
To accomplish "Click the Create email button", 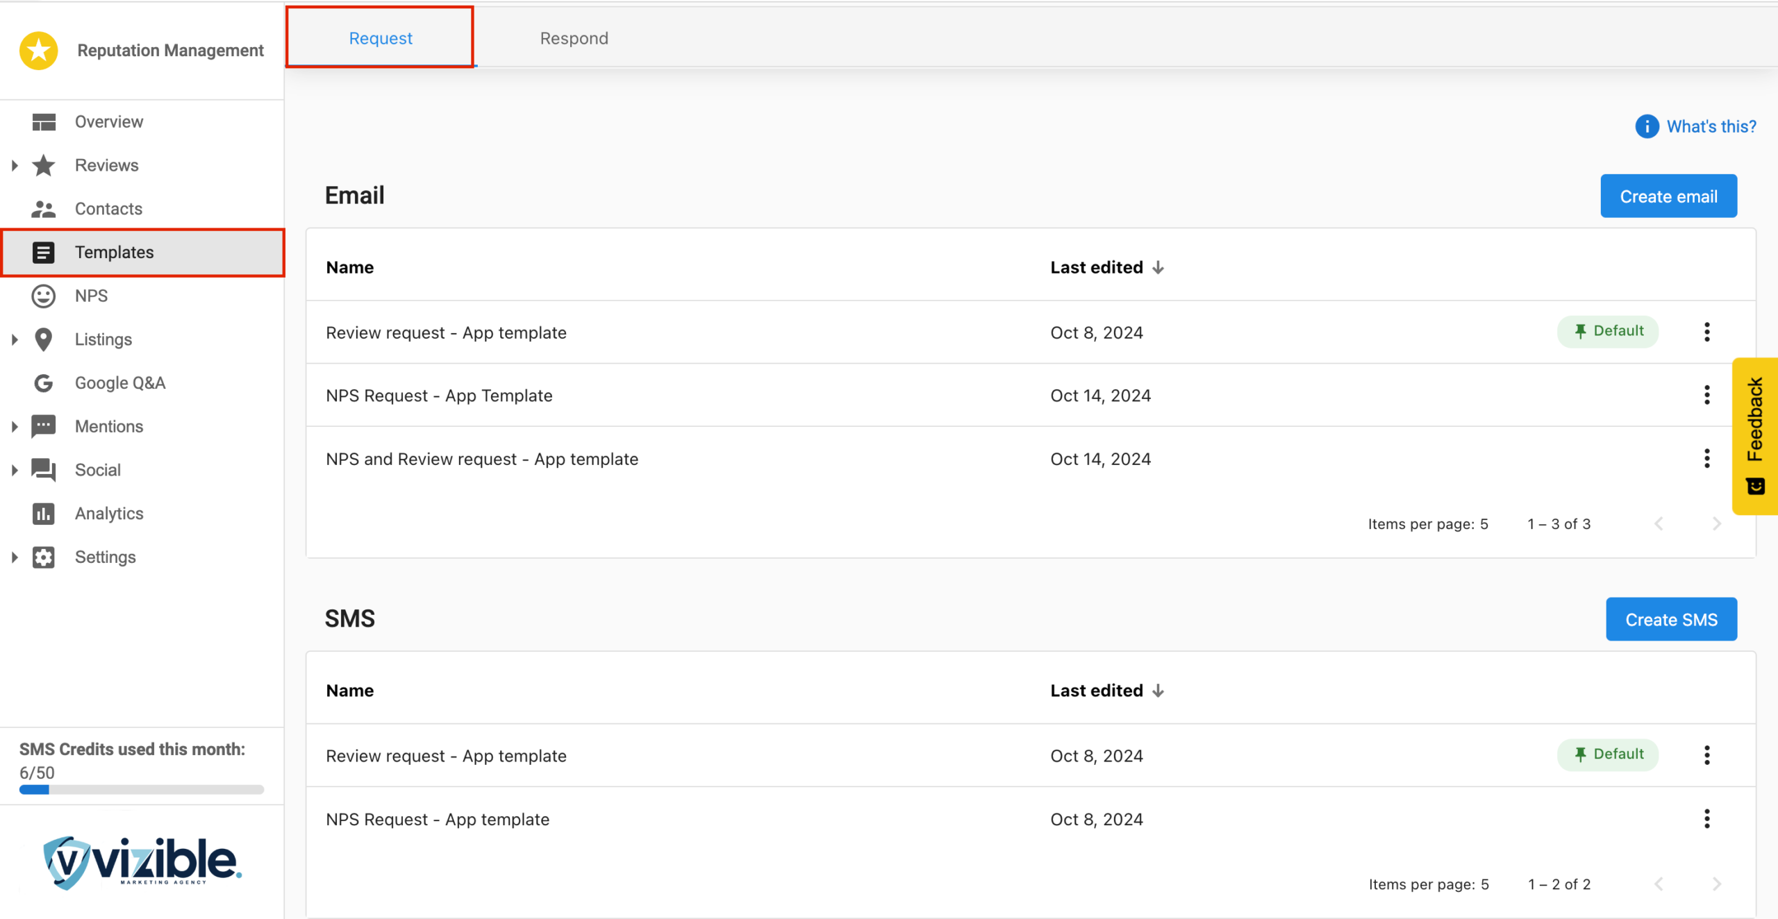I will 1668,196.
